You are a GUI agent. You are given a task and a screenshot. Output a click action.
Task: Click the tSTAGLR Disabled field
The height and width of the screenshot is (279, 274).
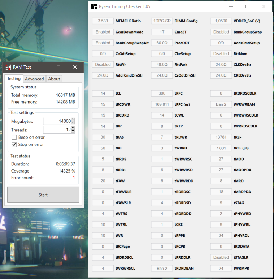click(x=221, y=257)
